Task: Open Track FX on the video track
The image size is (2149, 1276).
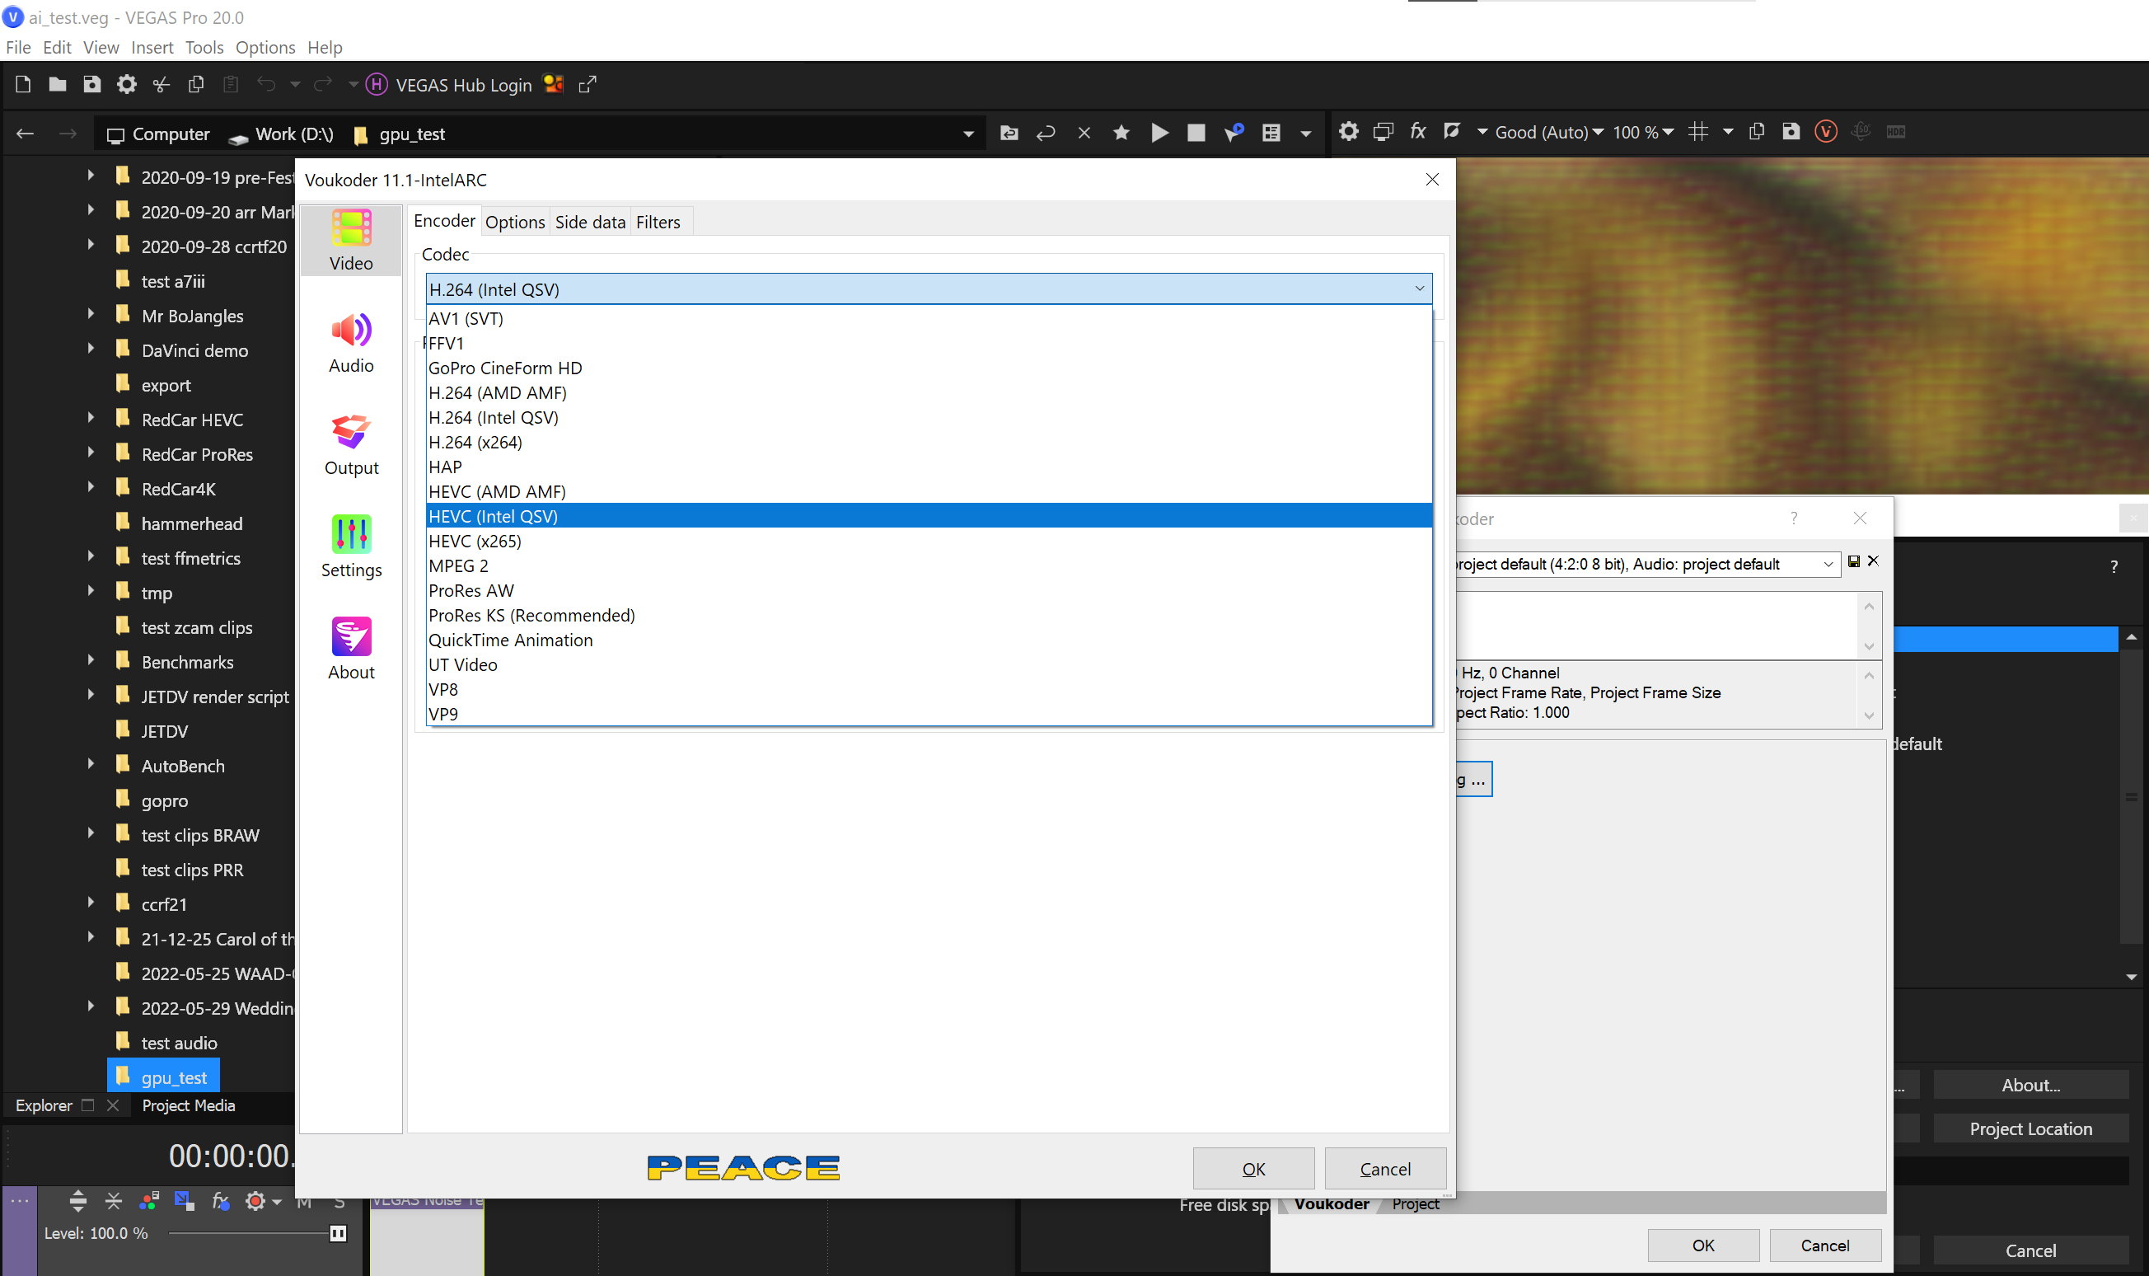Action: 220,1200
